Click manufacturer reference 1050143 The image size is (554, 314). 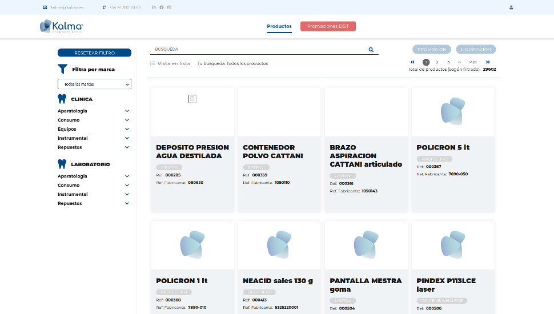(x=370, y=191)
